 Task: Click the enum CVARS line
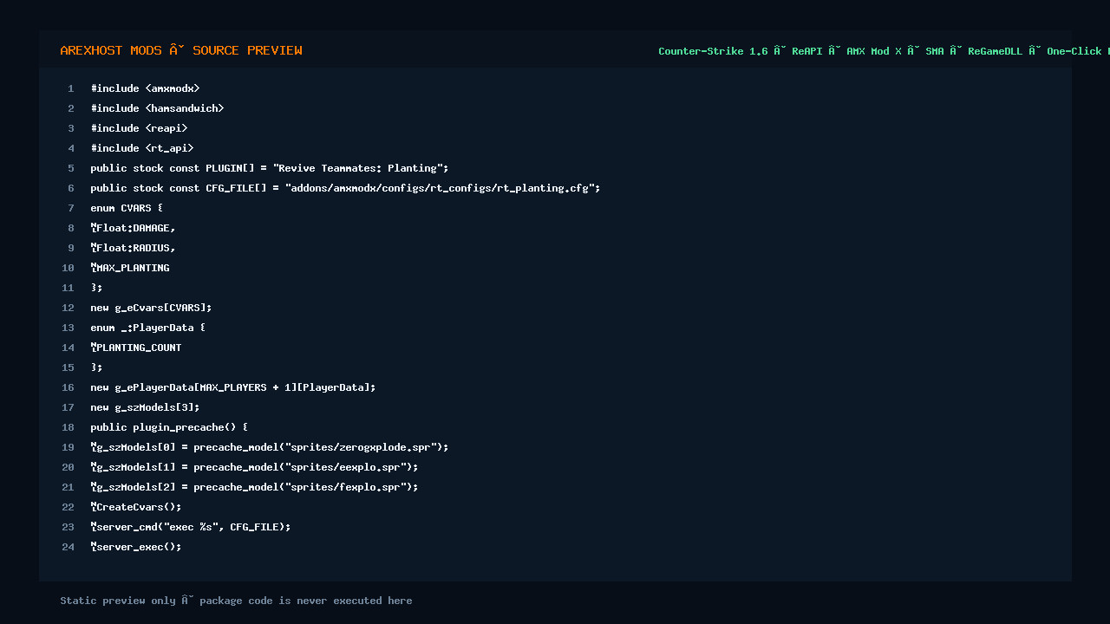tap(127, 208)
